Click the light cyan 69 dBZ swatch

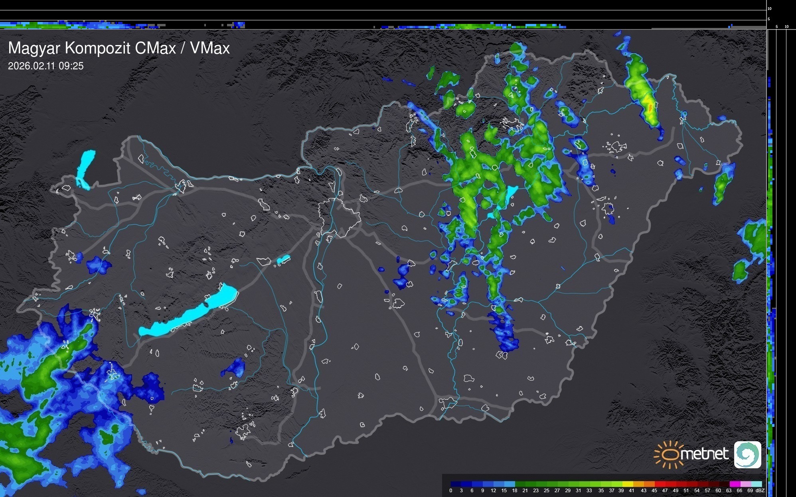click(756, 484)
